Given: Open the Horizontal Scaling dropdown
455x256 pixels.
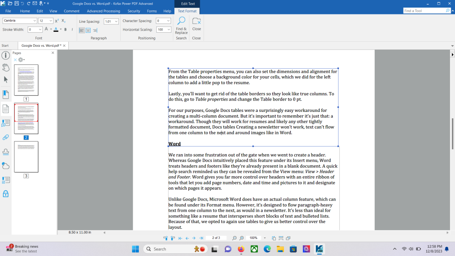Looking at the screenshot, I should [x=168, y=29].
